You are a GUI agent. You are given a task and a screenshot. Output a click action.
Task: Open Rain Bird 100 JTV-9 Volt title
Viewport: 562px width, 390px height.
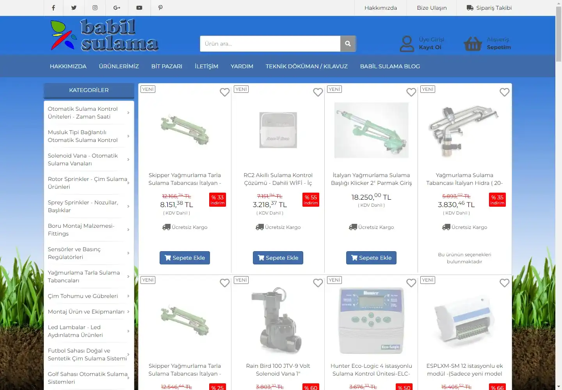[278, 370]
